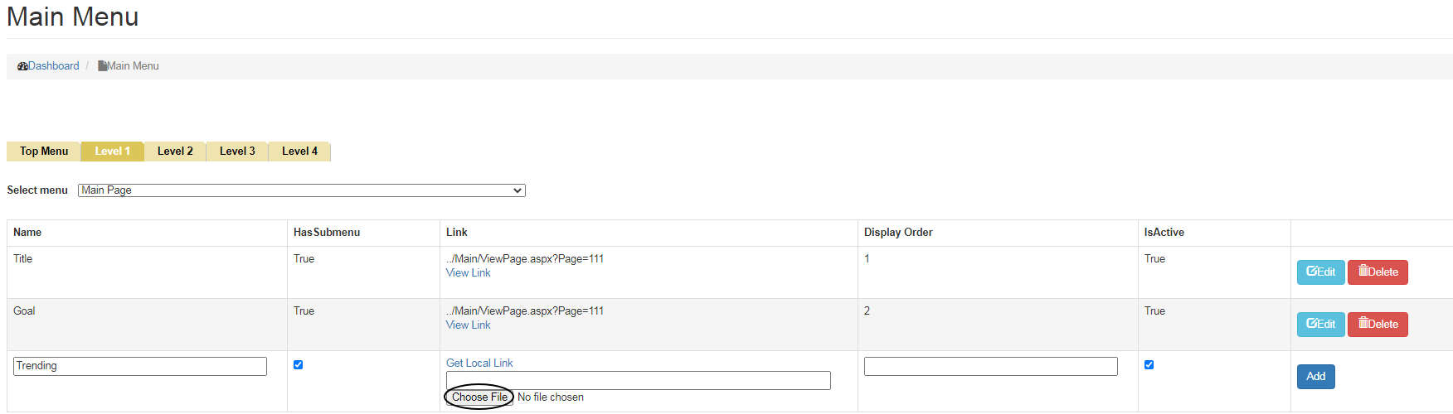Edit the Goal menu row
The width and height of the screenshot is (1453, 414).
(1320, 324)
